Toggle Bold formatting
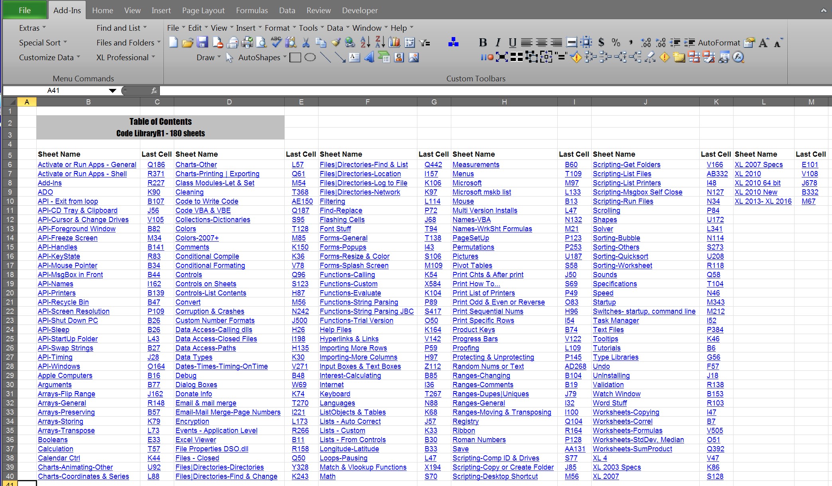This screenshot has height=486, width=832. [483, 42]
